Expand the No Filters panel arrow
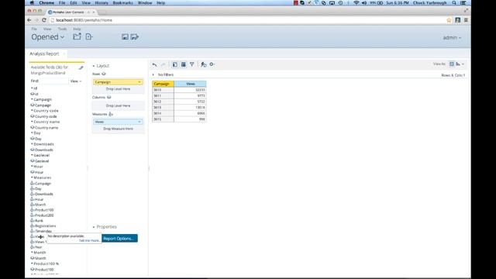 coord(153,74)
